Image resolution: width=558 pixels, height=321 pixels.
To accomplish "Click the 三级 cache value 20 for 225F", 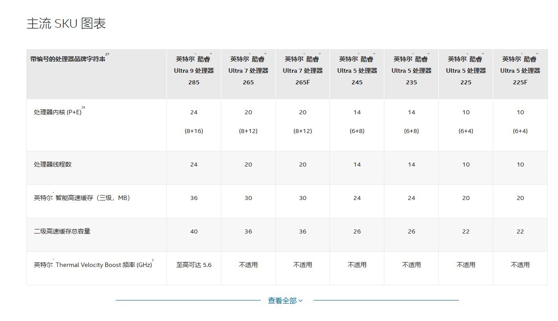I will 521,198.
